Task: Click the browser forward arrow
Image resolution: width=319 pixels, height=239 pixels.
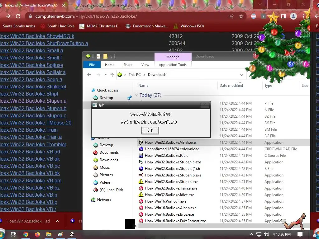Action: [x=8, y=16]
